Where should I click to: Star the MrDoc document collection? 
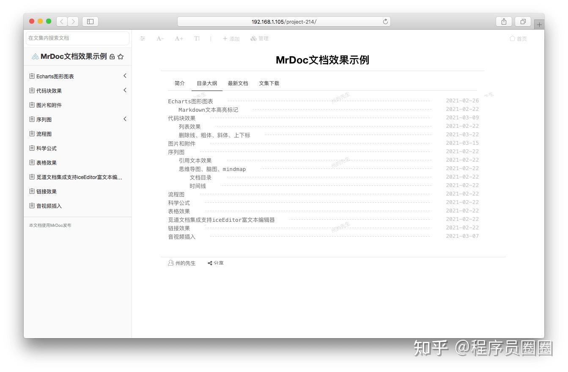coord(121,56)
